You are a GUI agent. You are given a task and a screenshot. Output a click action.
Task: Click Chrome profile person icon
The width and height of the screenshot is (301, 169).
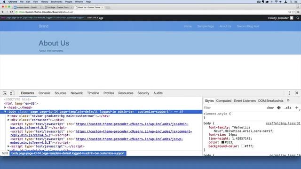pos(298,7)
